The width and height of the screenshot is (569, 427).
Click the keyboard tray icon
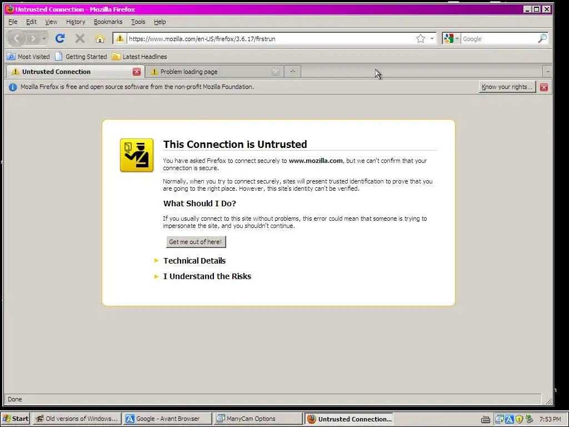click(486, 419)
